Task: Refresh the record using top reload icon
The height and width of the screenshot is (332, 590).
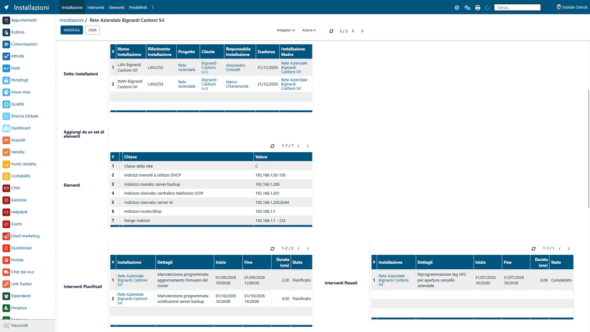Action: (331, 31)
